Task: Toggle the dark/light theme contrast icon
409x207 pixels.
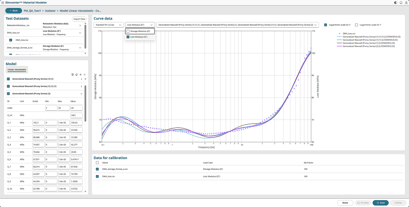Action: coord(396,2)
